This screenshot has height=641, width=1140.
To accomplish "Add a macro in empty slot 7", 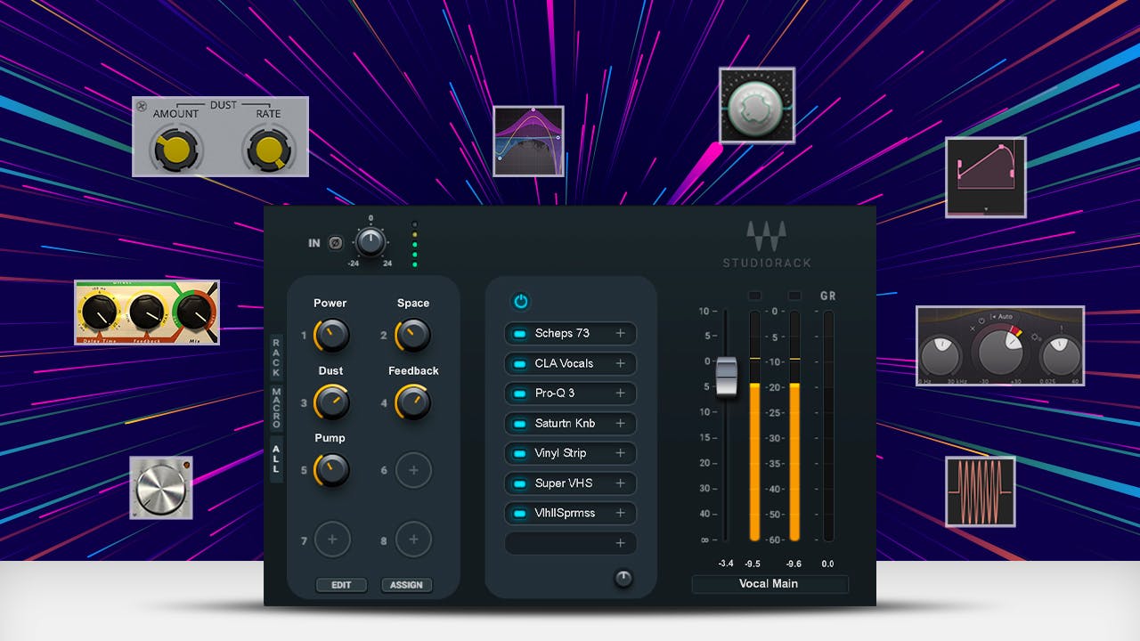I will tap(332, 539).
